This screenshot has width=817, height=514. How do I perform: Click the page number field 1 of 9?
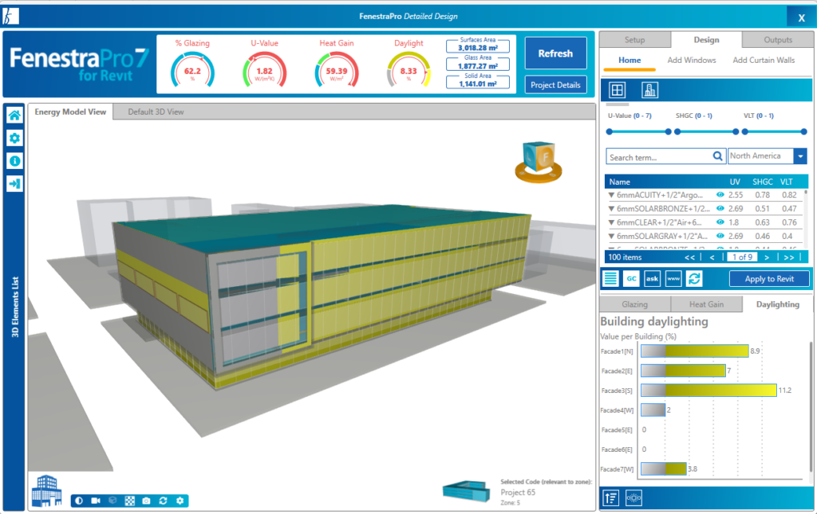pyautogui.click(x=742, y=257)
